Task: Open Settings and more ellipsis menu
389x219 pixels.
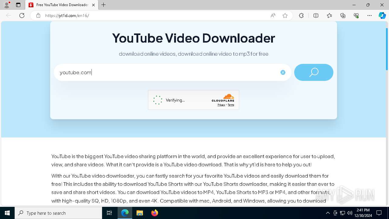Action: [370, 16]
